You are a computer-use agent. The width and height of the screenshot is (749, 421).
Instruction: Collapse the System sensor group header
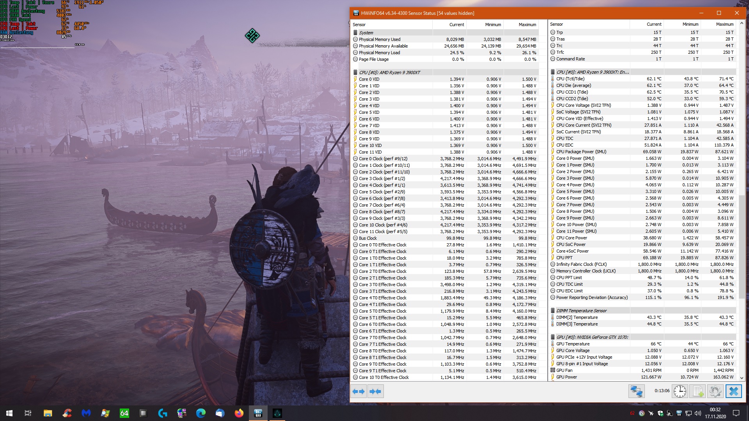coord(366,33)
